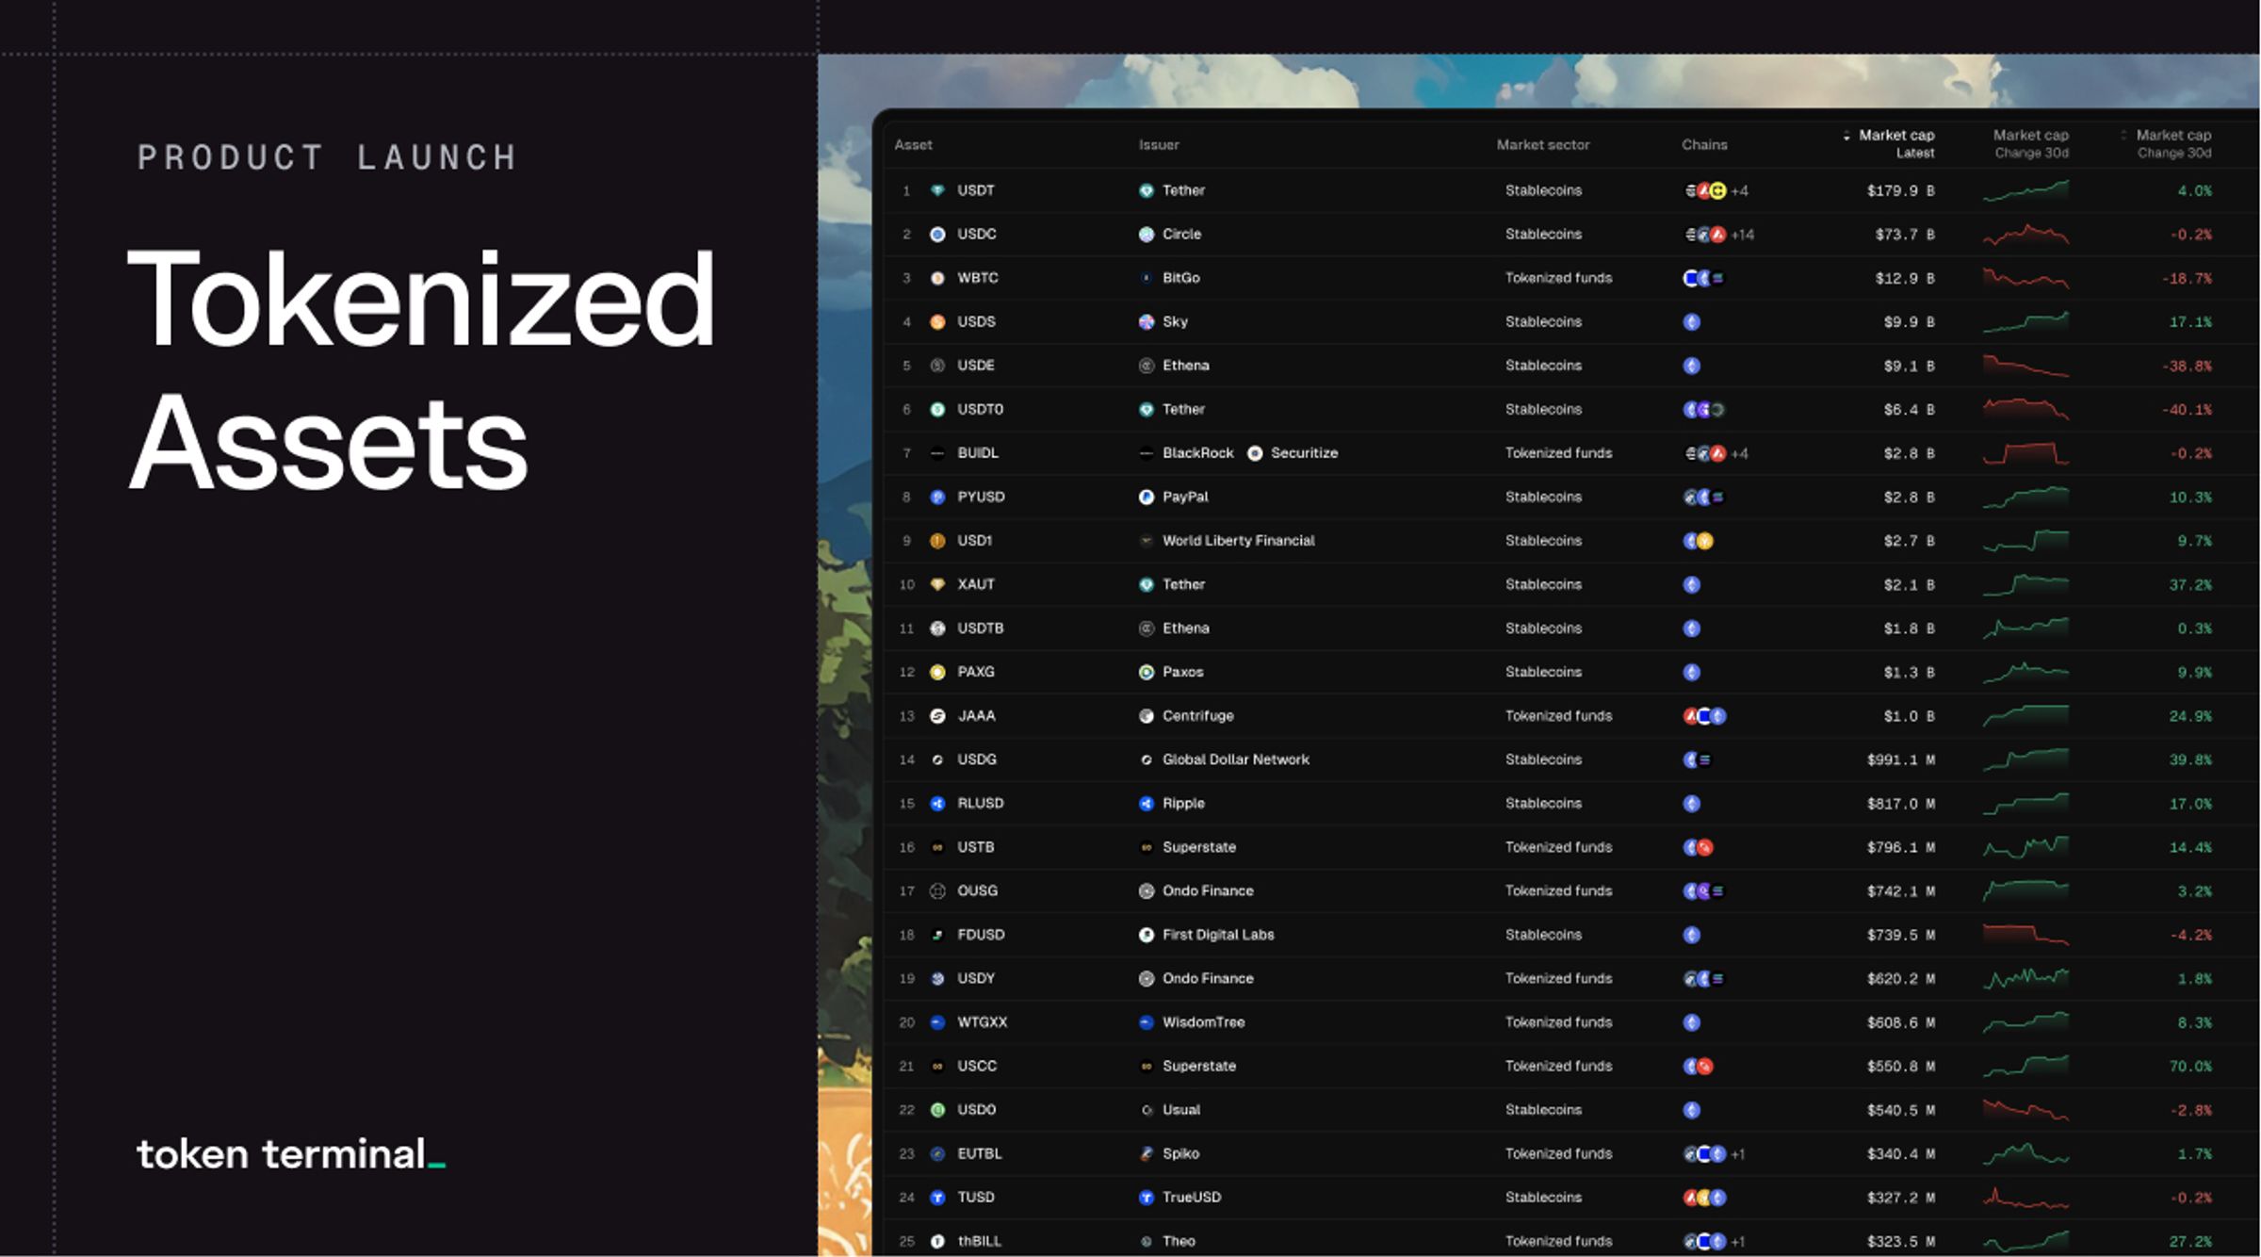Click the Centrifuge issuer name

pos(1197,716)
